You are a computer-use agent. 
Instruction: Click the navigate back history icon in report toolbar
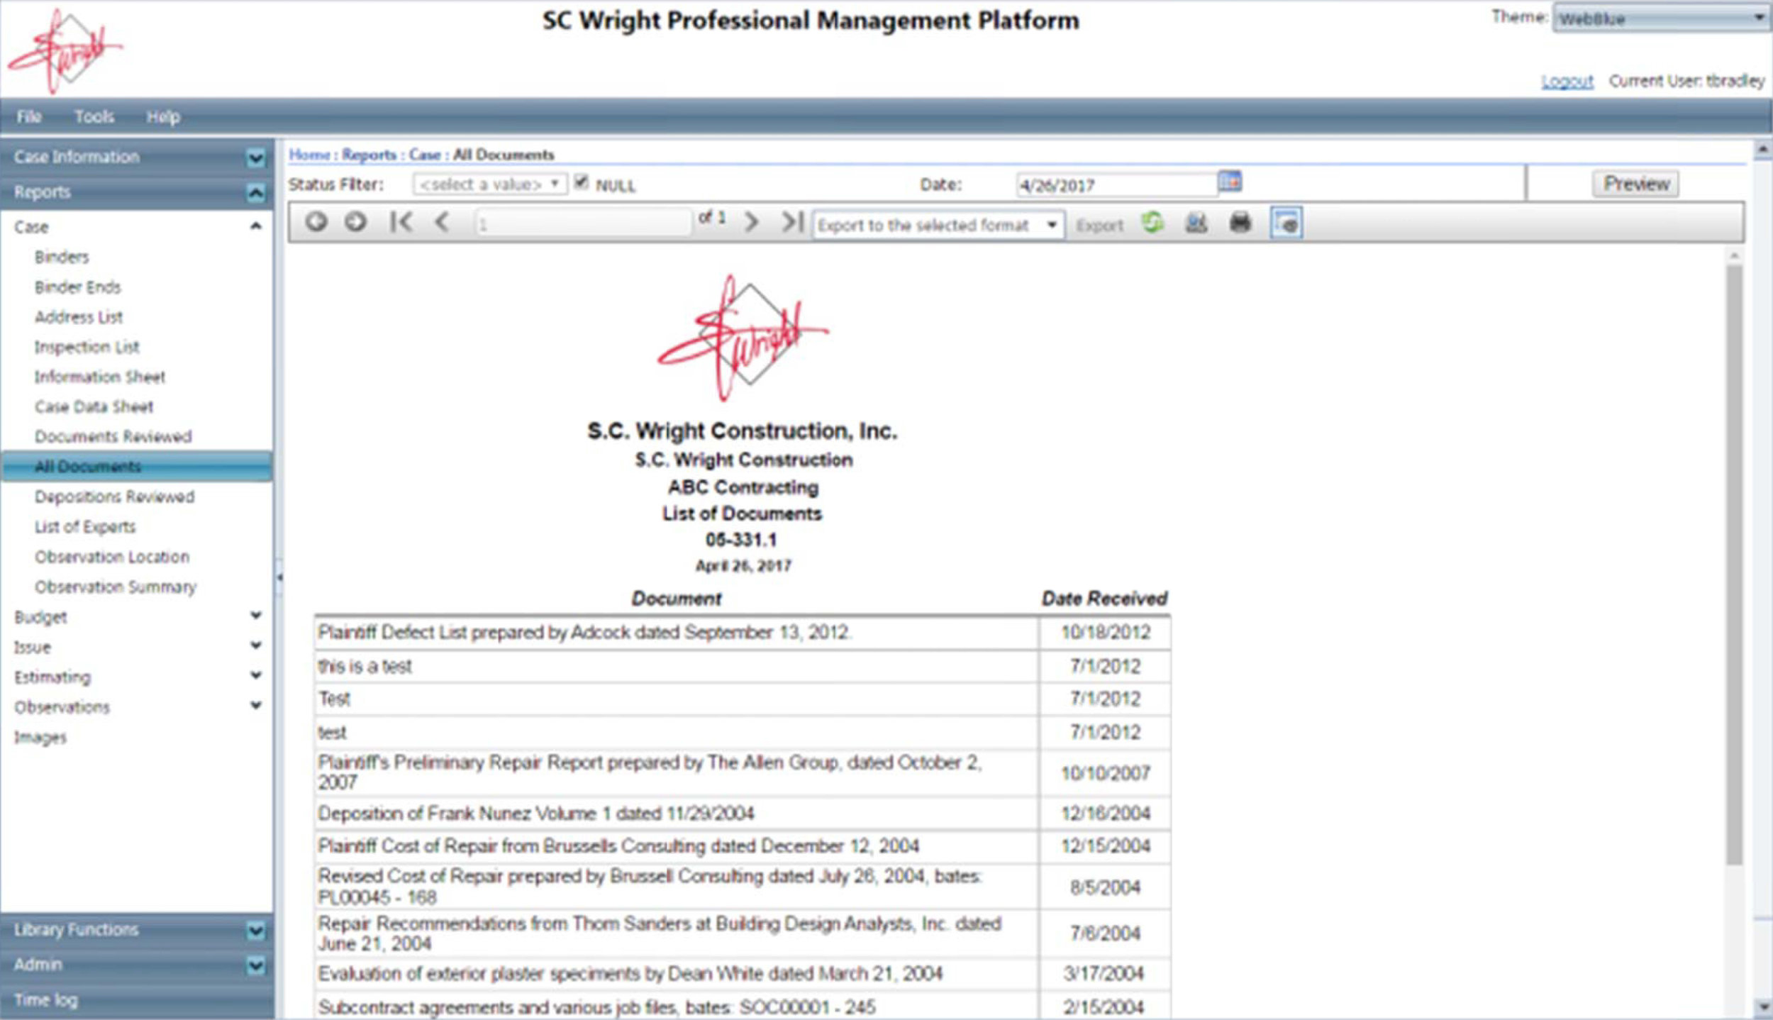(x=316, y=223)
